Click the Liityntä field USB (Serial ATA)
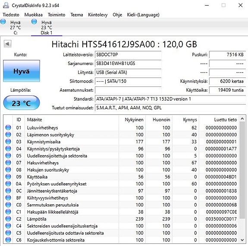The image size is (248, 246). pos(128,72)
